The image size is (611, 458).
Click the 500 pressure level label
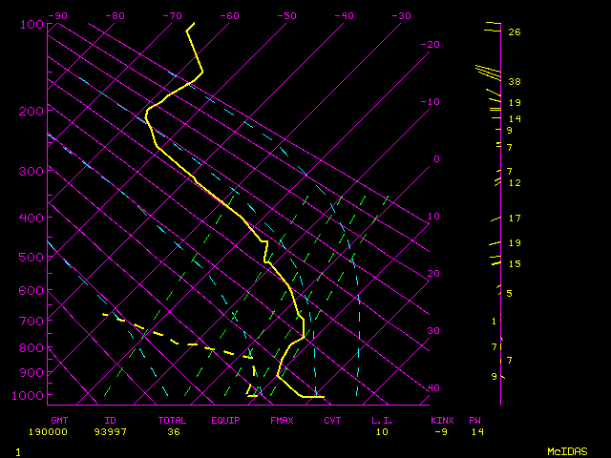point(32,258)
